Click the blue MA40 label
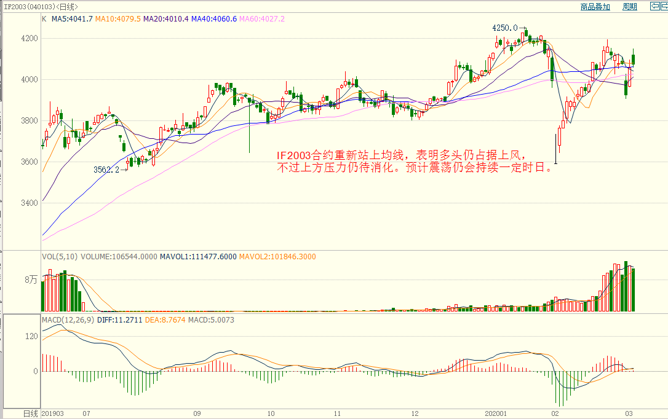 pos(213,19)
